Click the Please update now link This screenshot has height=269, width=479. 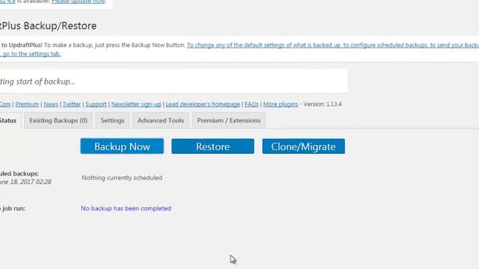coord(78,1)
